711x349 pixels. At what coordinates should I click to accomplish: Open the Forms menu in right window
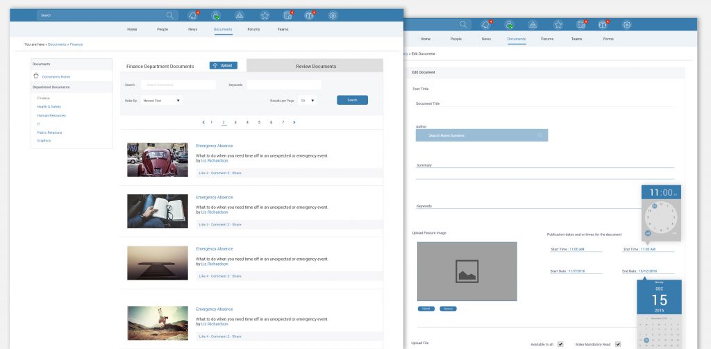coord(608,39)
